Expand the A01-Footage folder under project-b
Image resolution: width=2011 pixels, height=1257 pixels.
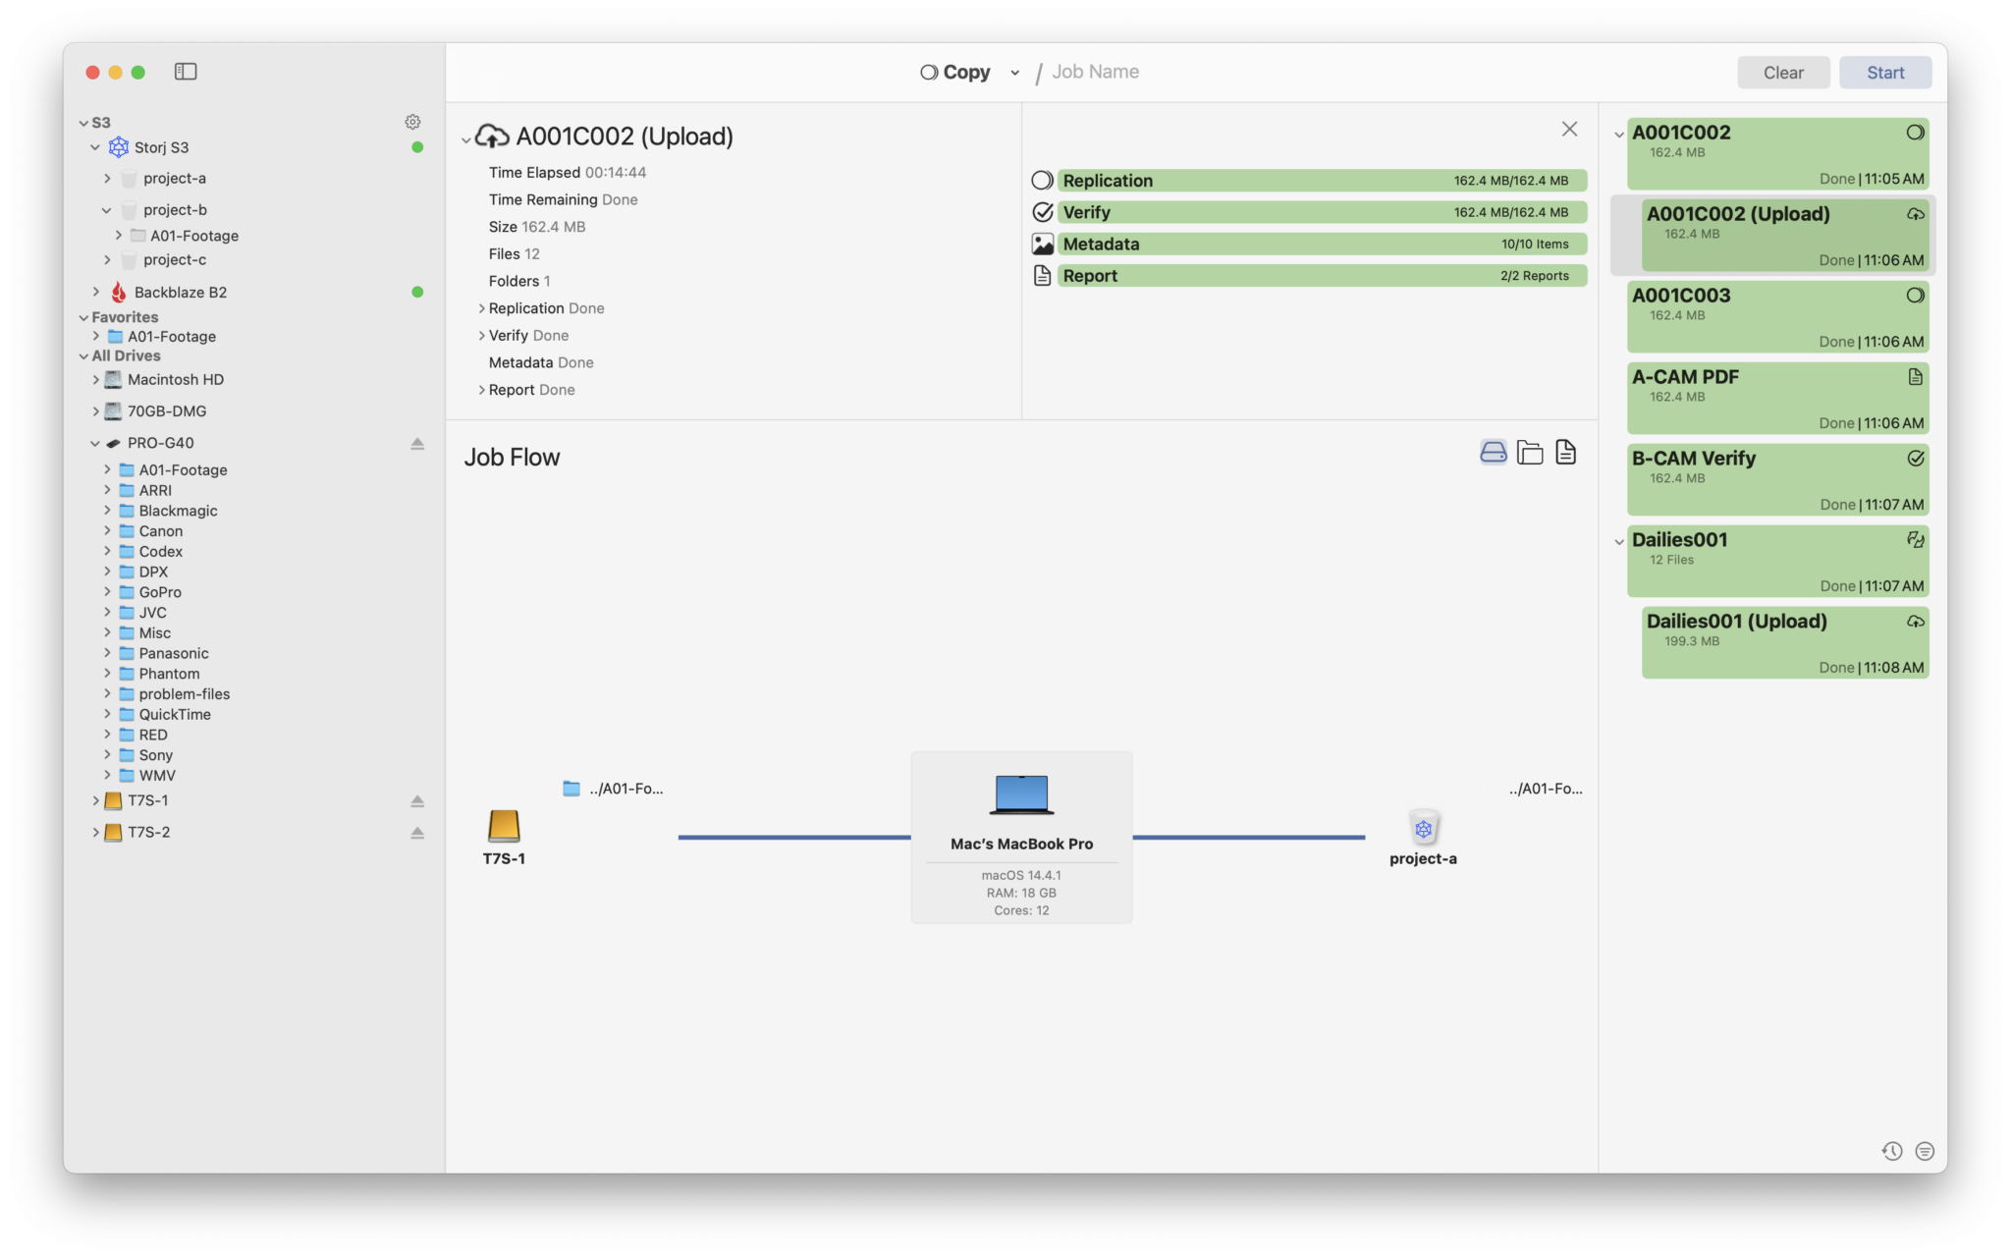point(118,236)
